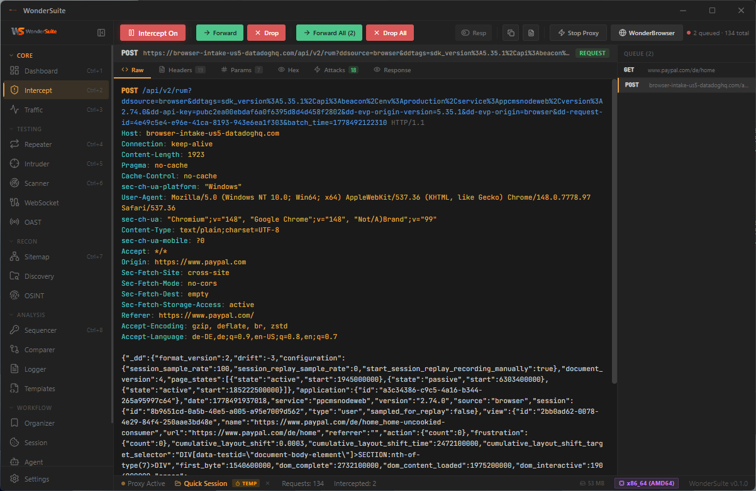756x491 pixels.
Task: Click the Drop All button
Action: [x=390, y=33]
